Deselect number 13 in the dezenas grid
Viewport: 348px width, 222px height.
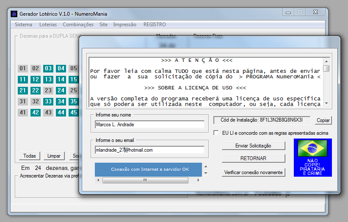coord(48,80)
